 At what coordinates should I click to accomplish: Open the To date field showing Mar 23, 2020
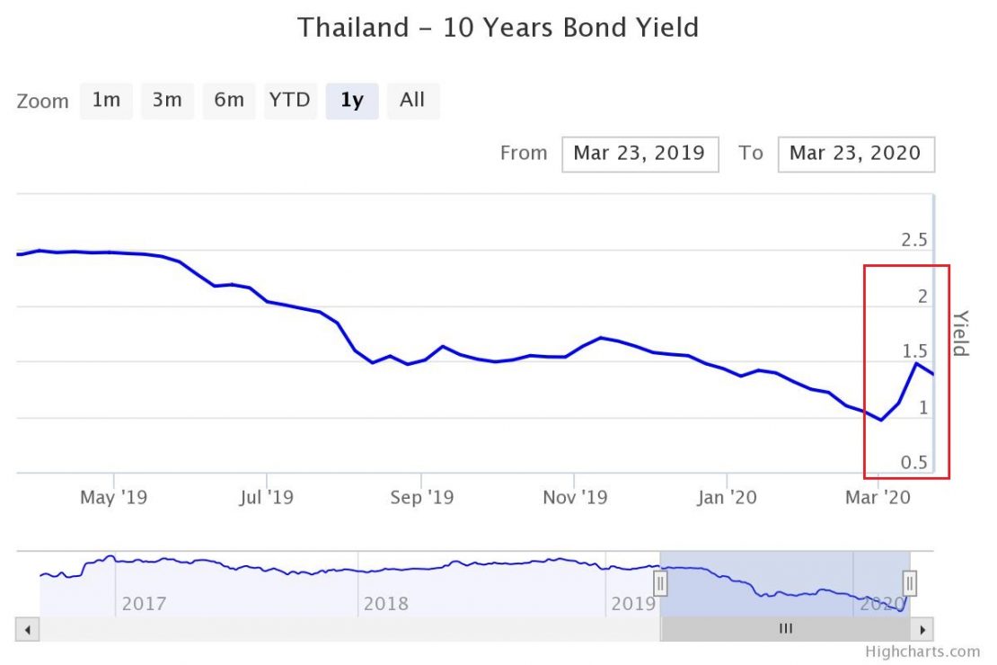click(x=855, y=154)
